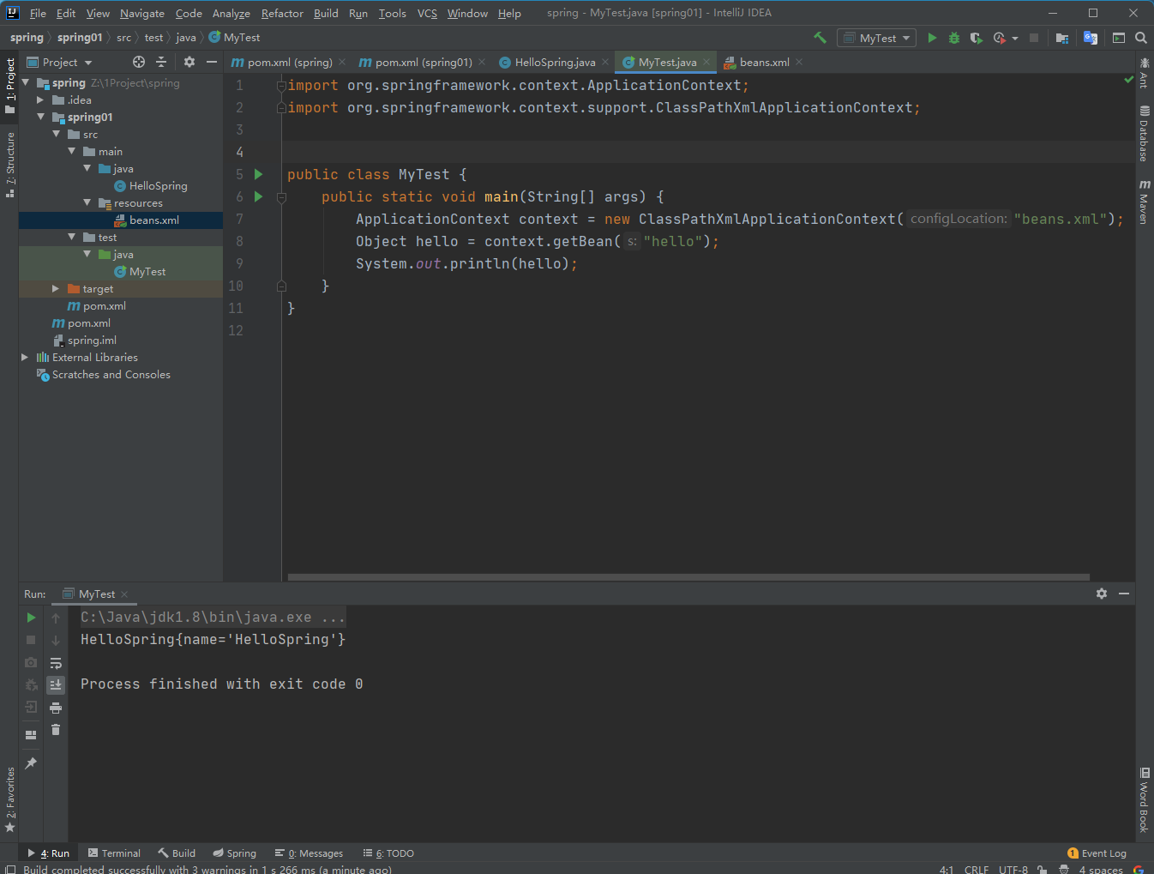
Task: Collapse the test folder
Action: [72, 237]
